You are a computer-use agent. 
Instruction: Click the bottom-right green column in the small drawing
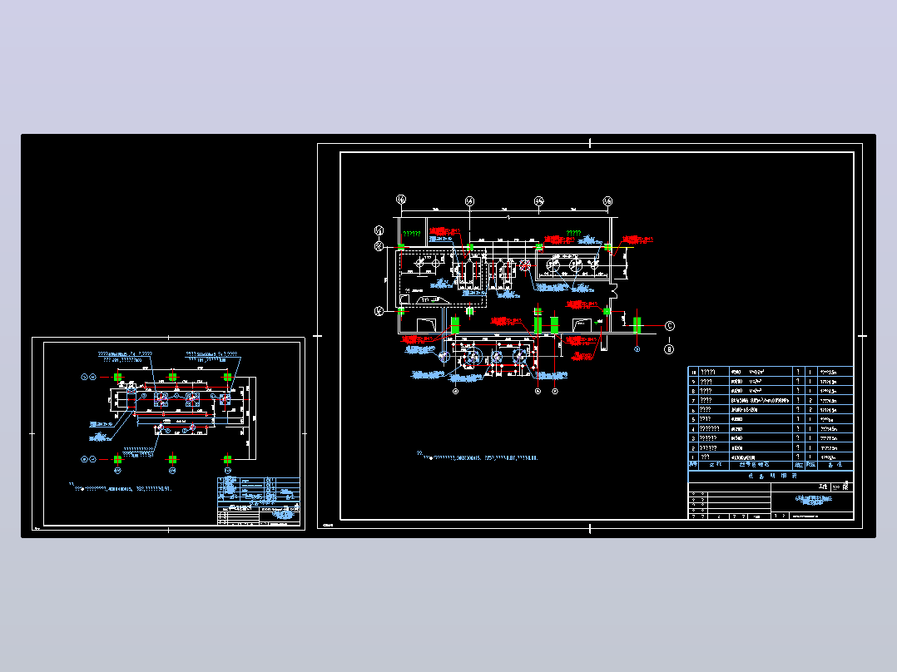228,459
